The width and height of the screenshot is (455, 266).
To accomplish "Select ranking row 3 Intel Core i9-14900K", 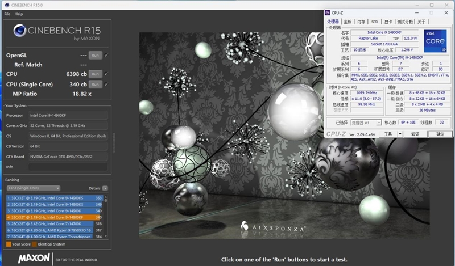I will pos(54,211).
